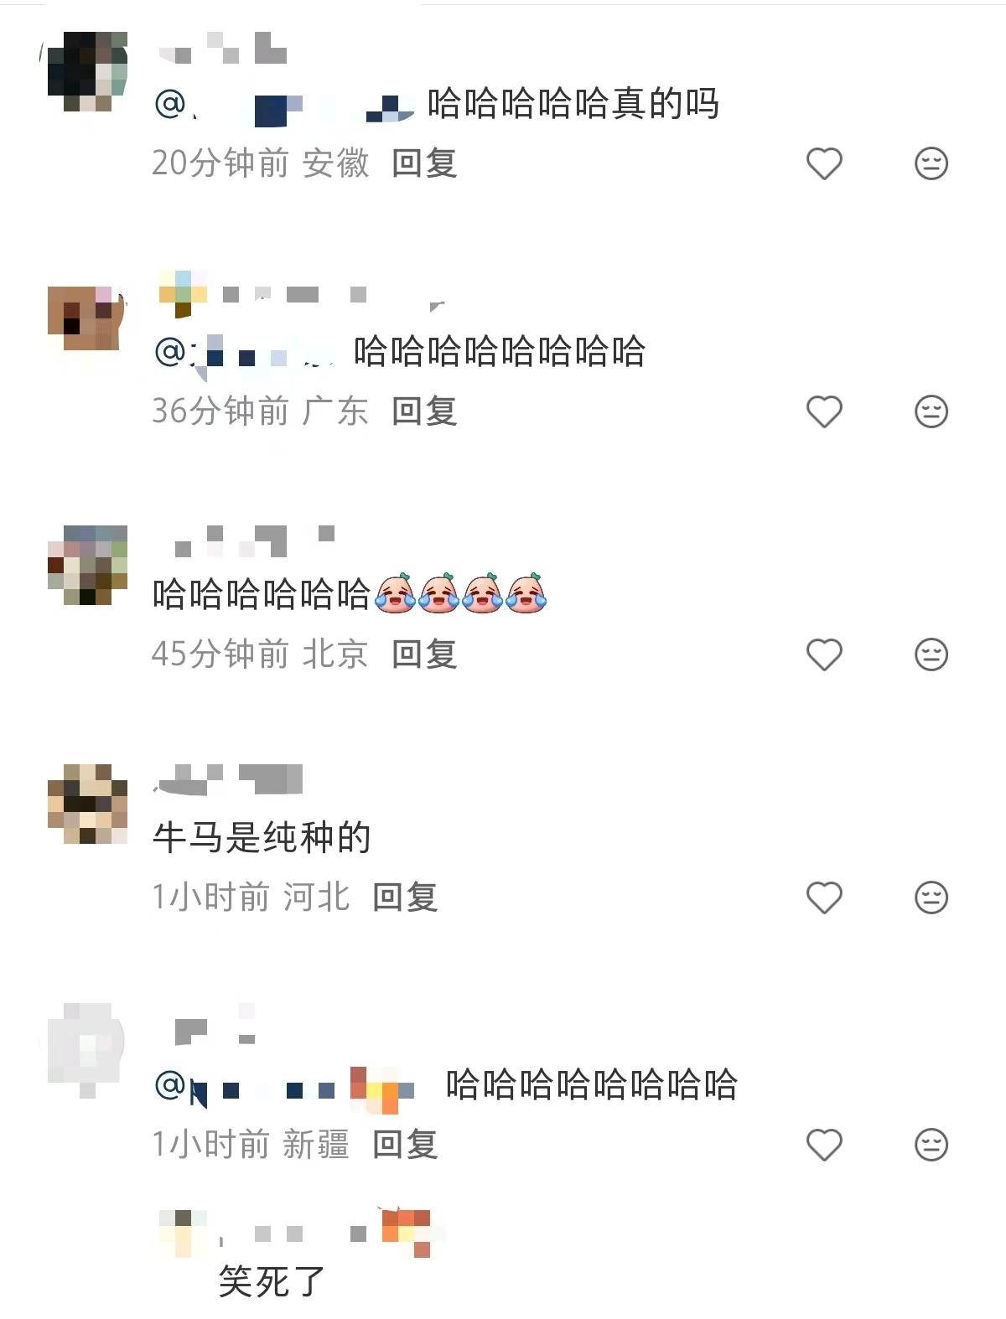This screenshot has height=1319, width=1006.
Task: Open avatar of the 安徽 commenter
Action: click(87, 72)
